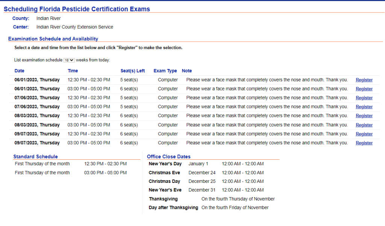The image size is (385, 226).
Task: Click the Office Close Dates heading
Action: pyautogui.click(x=169, y=157)
